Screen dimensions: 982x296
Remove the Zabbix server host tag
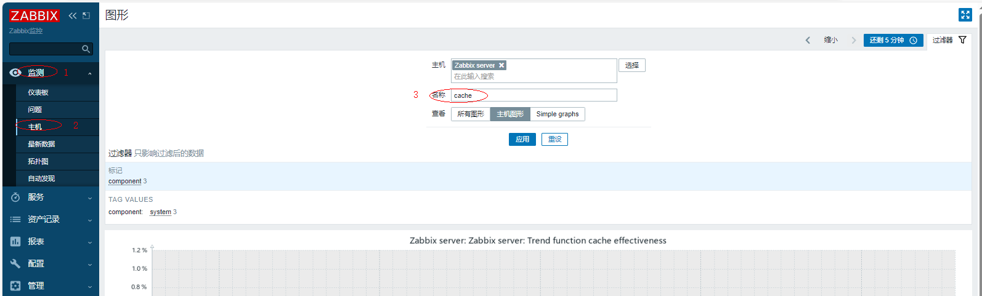(501, 65)
